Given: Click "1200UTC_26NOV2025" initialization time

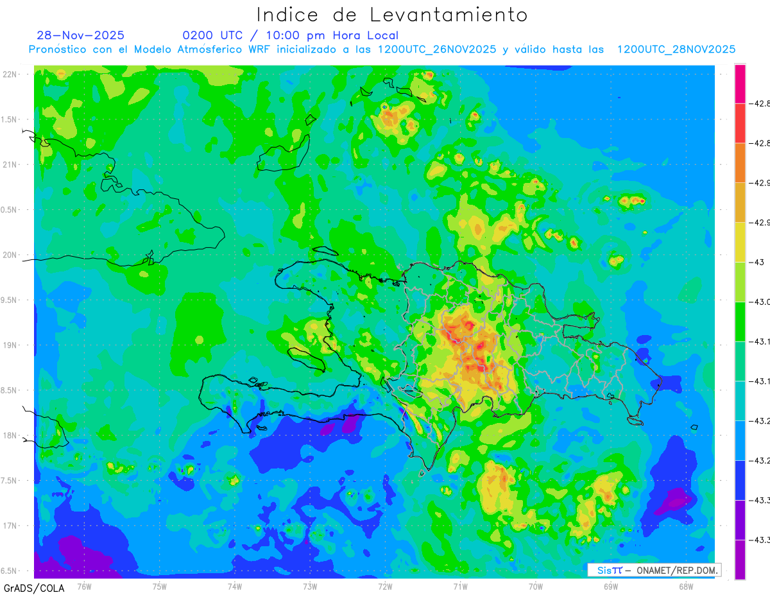Looking at the screenshot, I should tap(436, 49).
